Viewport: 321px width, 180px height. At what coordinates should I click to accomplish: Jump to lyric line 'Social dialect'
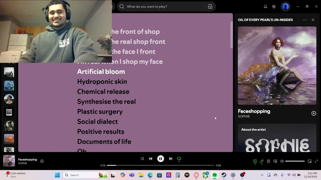click(98, 121)
